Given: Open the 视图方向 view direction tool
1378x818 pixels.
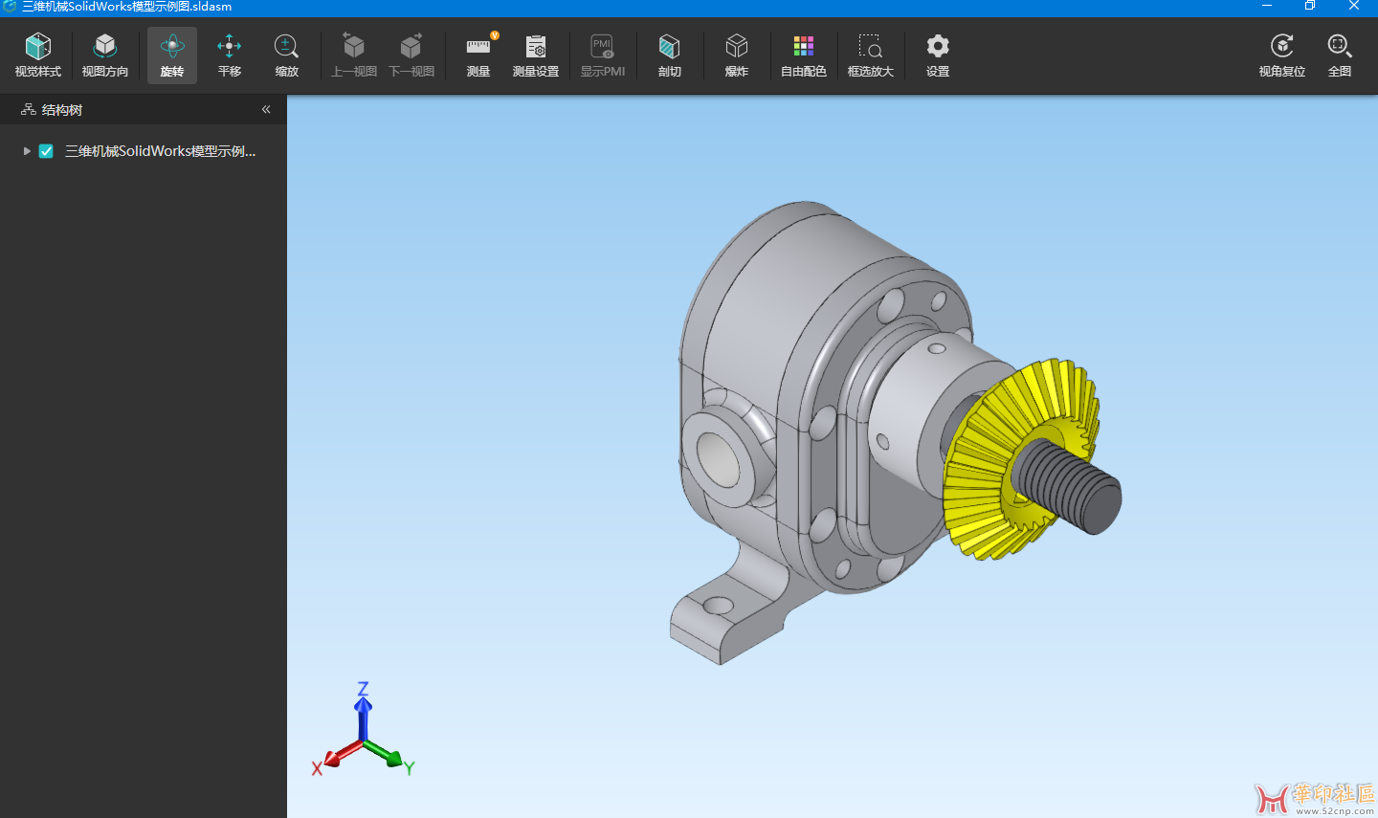Looking at the screenshot, I should [105, 55].
